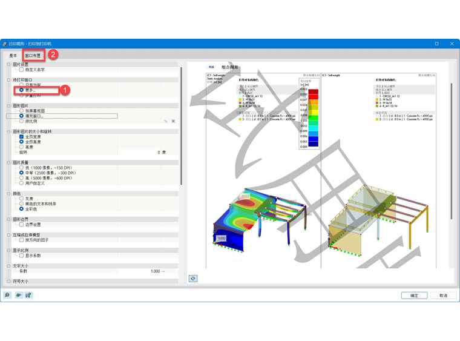Collapse the 文字大小 section
This screenshot has width=460, height=341.
tap(8, 266)
